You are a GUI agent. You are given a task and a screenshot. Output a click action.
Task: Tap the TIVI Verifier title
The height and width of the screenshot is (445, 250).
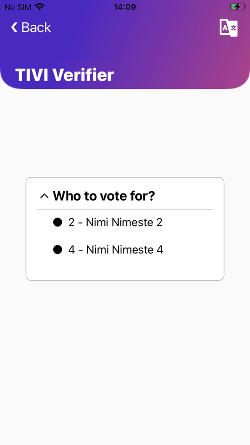point(64,75)
